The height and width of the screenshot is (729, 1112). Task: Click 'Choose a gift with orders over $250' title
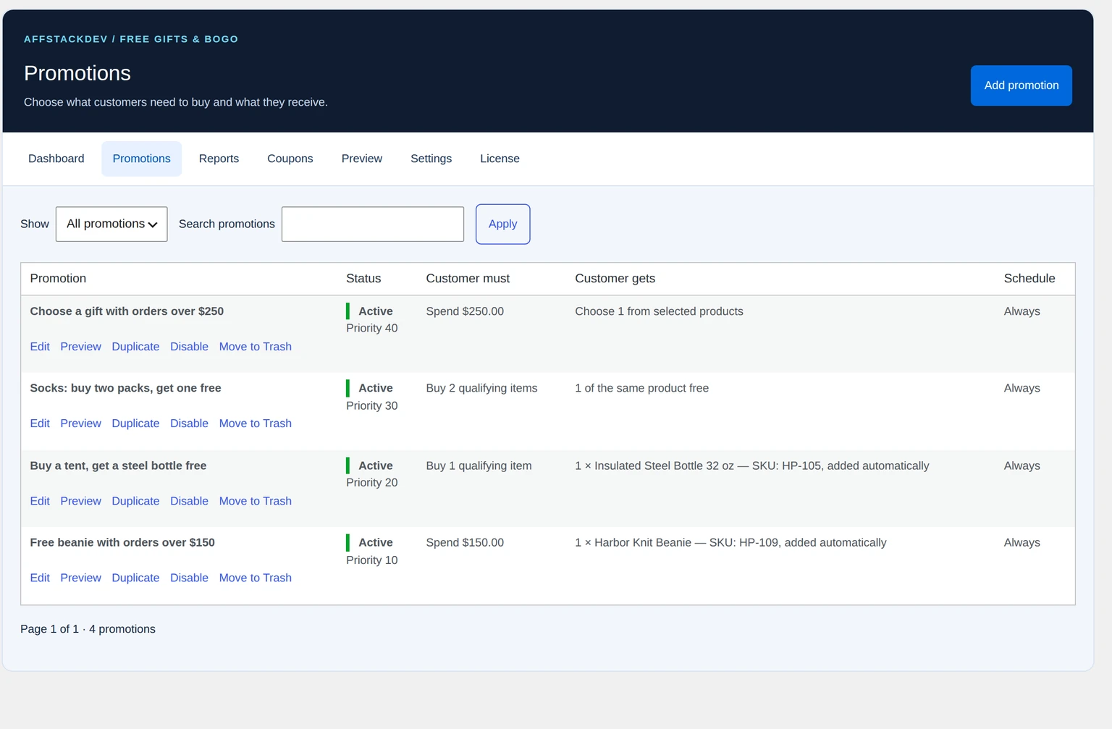pos(127,311)
